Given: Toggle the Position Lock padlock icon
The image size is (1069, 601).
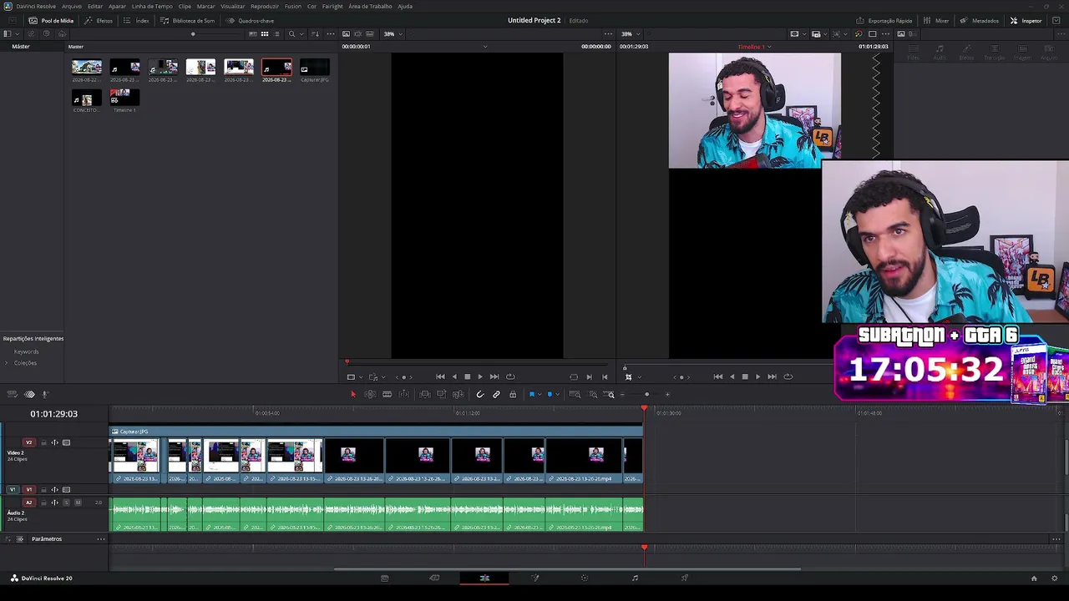Looking at the screenshot, I should [x=513, y=394].
